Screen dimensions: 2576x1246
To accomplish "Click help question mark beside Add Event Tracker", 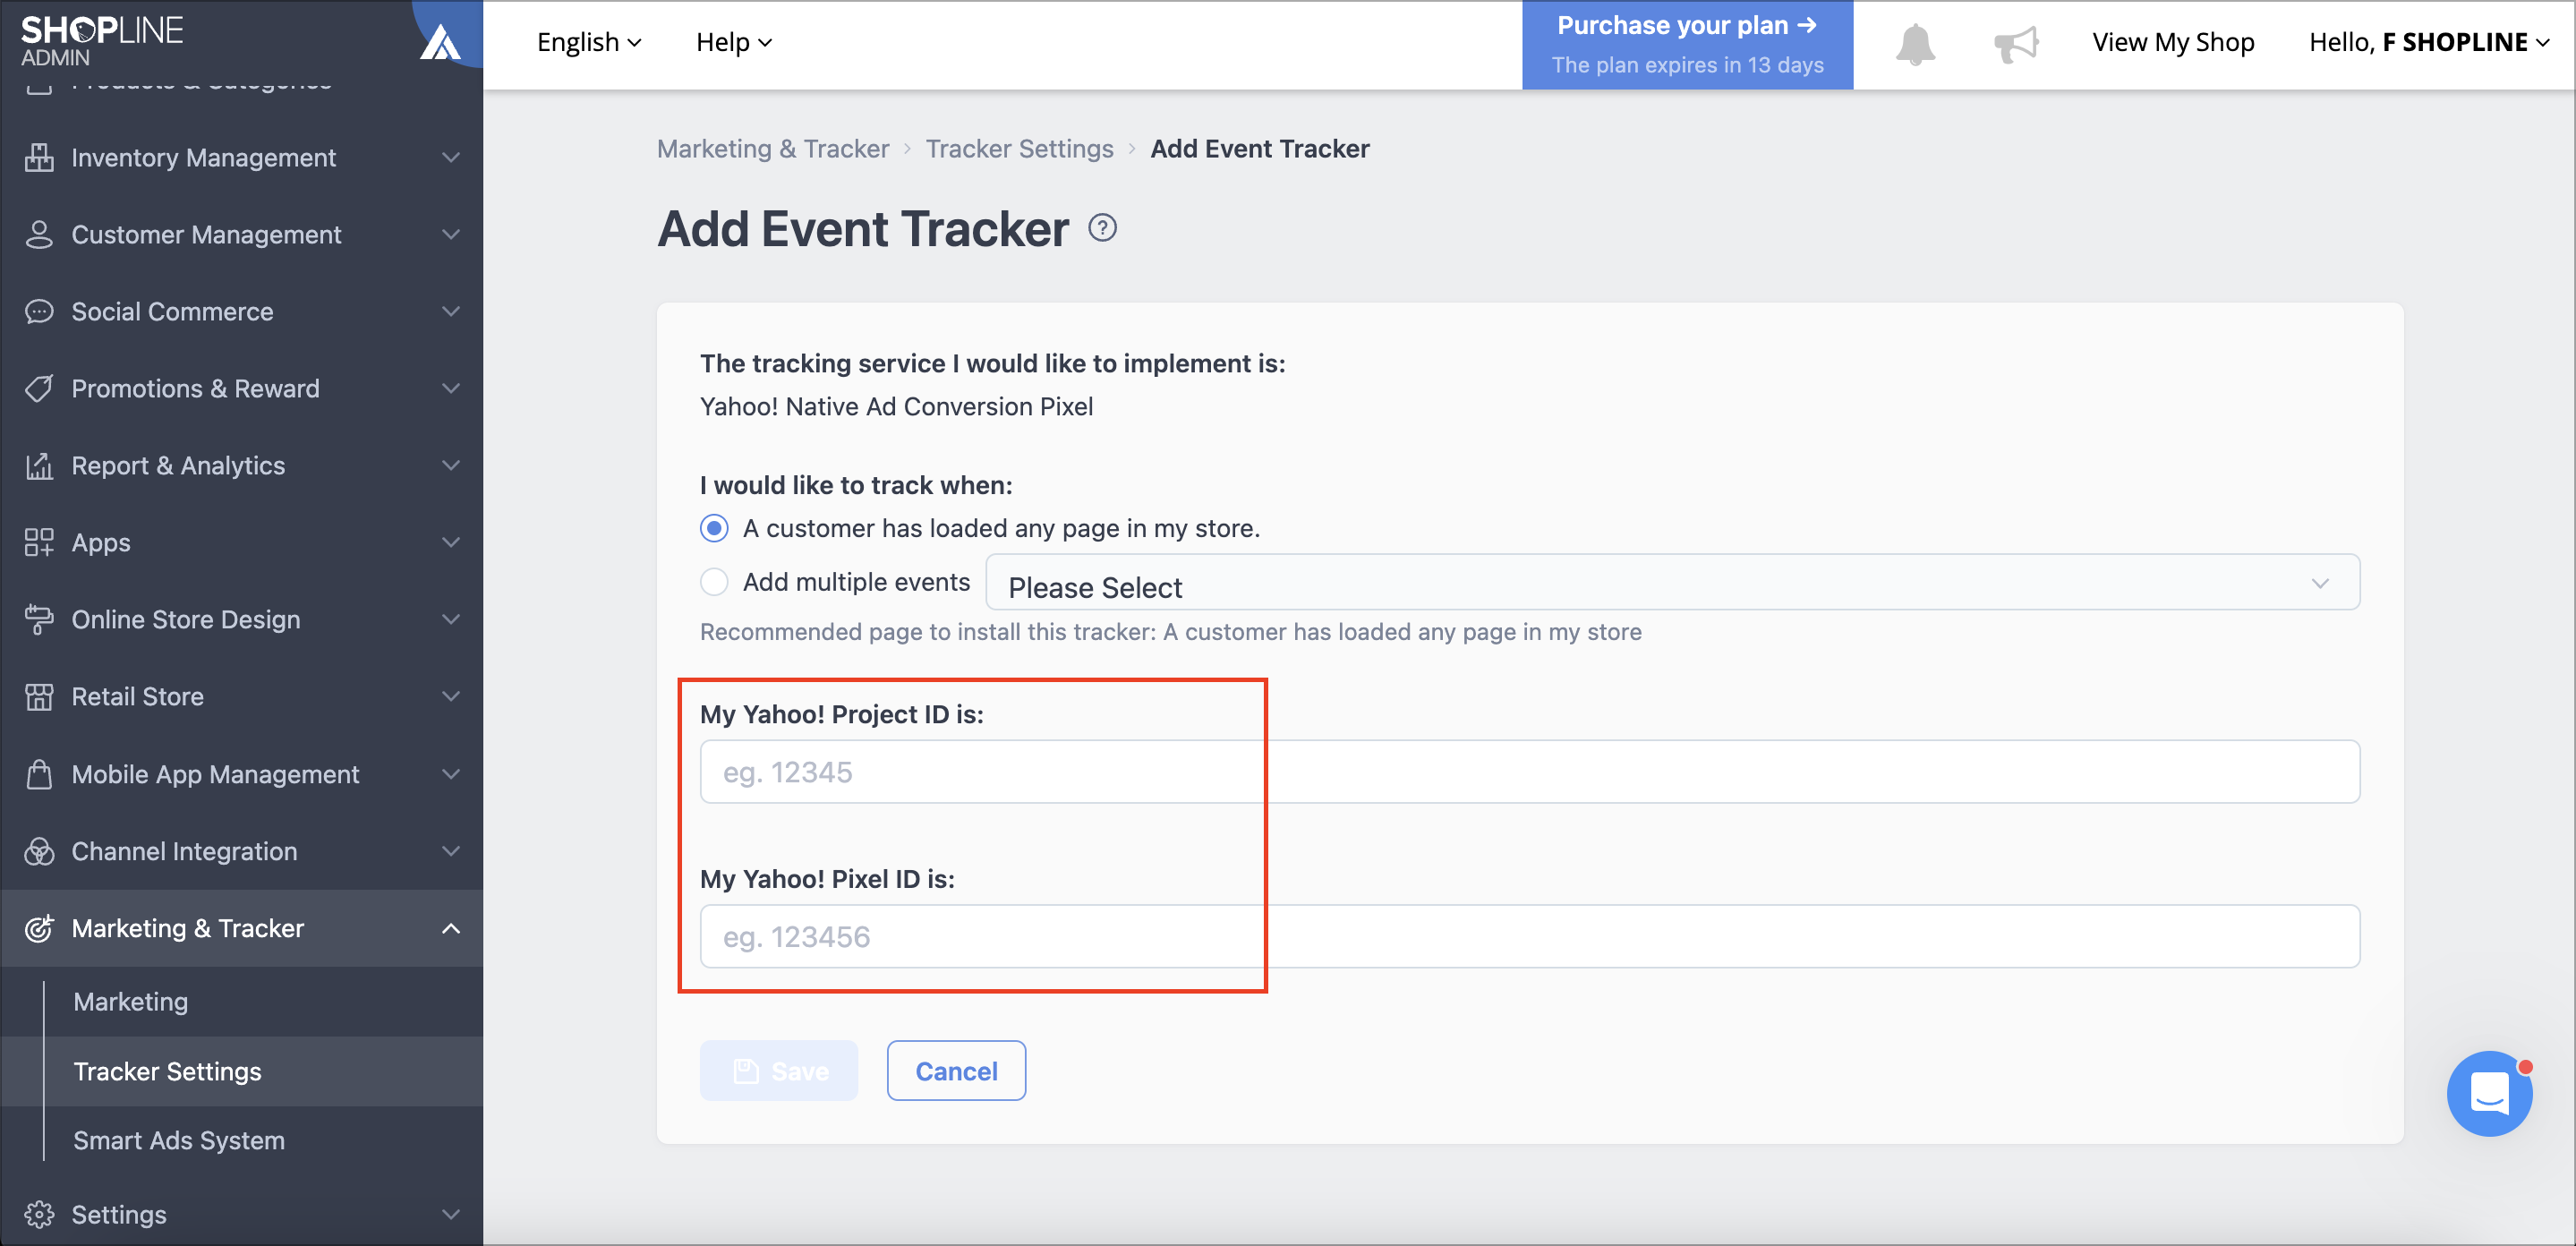I will [1102, 228].
